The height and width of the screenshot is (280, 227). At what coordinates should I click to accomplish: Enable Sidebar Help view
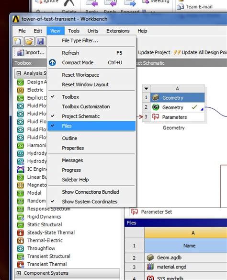click(x=91, y=180)
